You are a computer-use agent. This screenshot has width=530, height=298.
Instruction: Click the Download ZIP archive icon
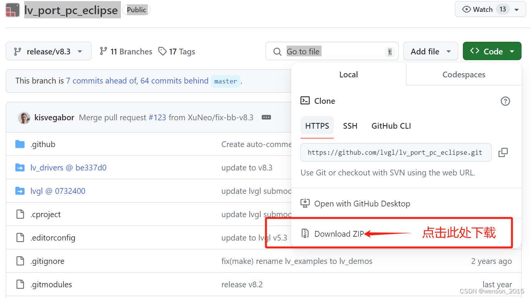coord(305,234)
